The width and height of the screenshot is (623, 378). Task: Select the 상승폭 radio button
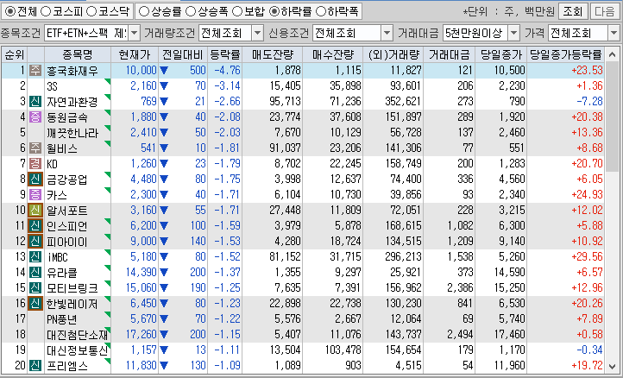(x=191, y=11)
